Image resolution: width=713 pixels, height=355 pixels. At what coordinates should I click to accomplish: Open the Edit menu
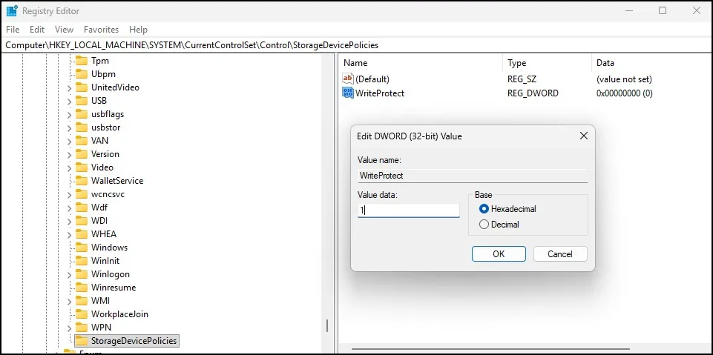37,30
